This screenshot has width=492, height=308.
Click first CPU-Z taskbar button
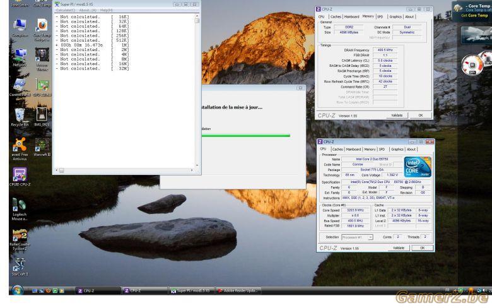pyautogui.click(x=98, y=291)
